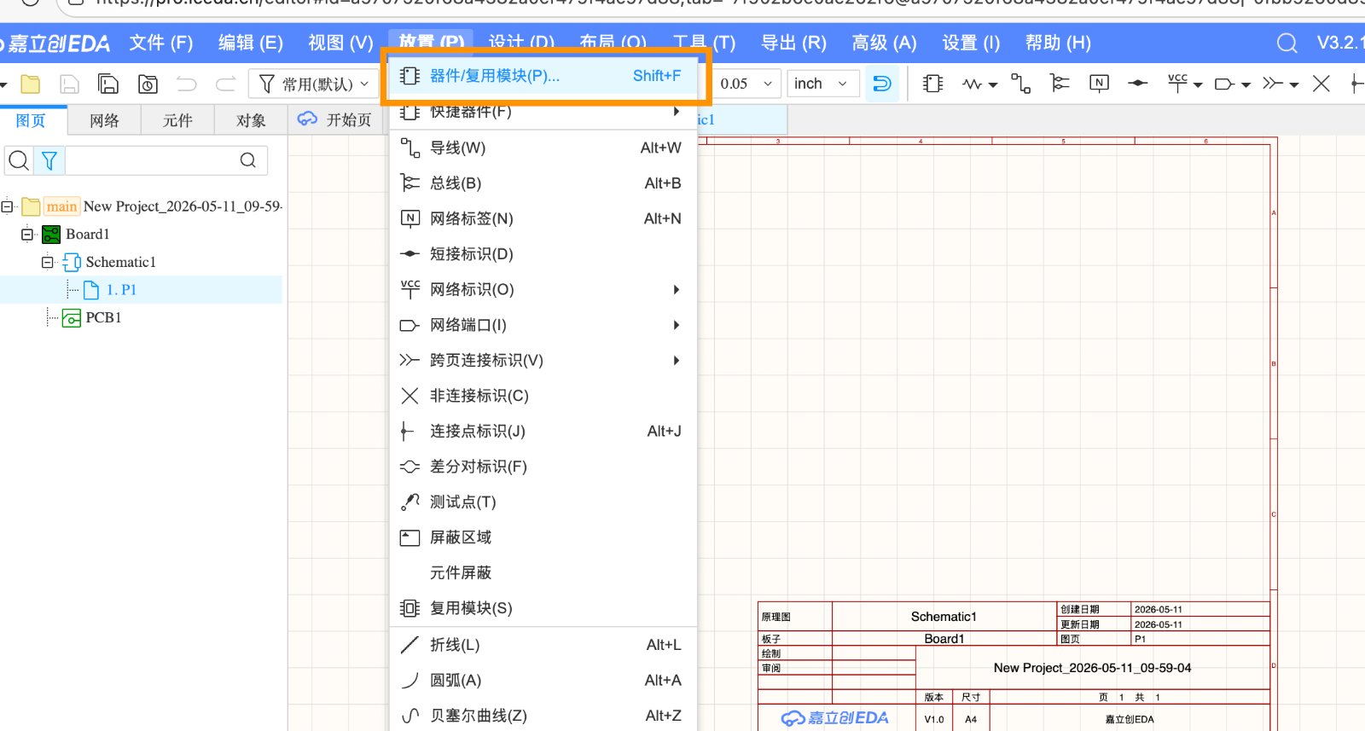Choose 导线(W) from the place menu
Viewport: 1365px width, 731px height.
543,148
